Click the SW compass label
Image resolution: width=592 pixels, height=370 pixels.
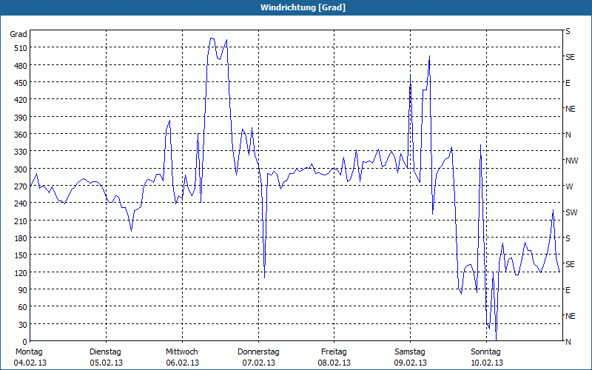tap(571, 212)
